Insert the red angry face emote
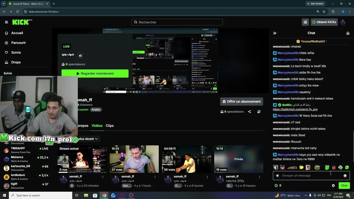The image size is (354, 199). (334, 167)
